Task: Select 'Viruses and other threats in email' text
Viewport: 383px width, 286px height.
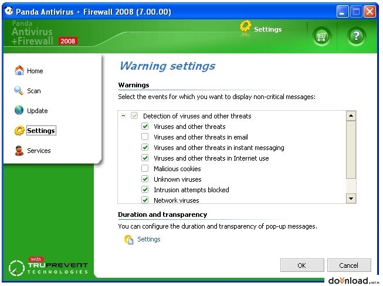Action: (x=201, y=137)
